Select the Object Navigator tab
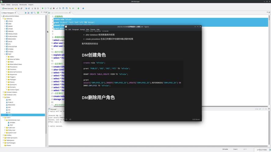Image resolution: width=271 pixels, height=152 pixels. pos(9,13)
